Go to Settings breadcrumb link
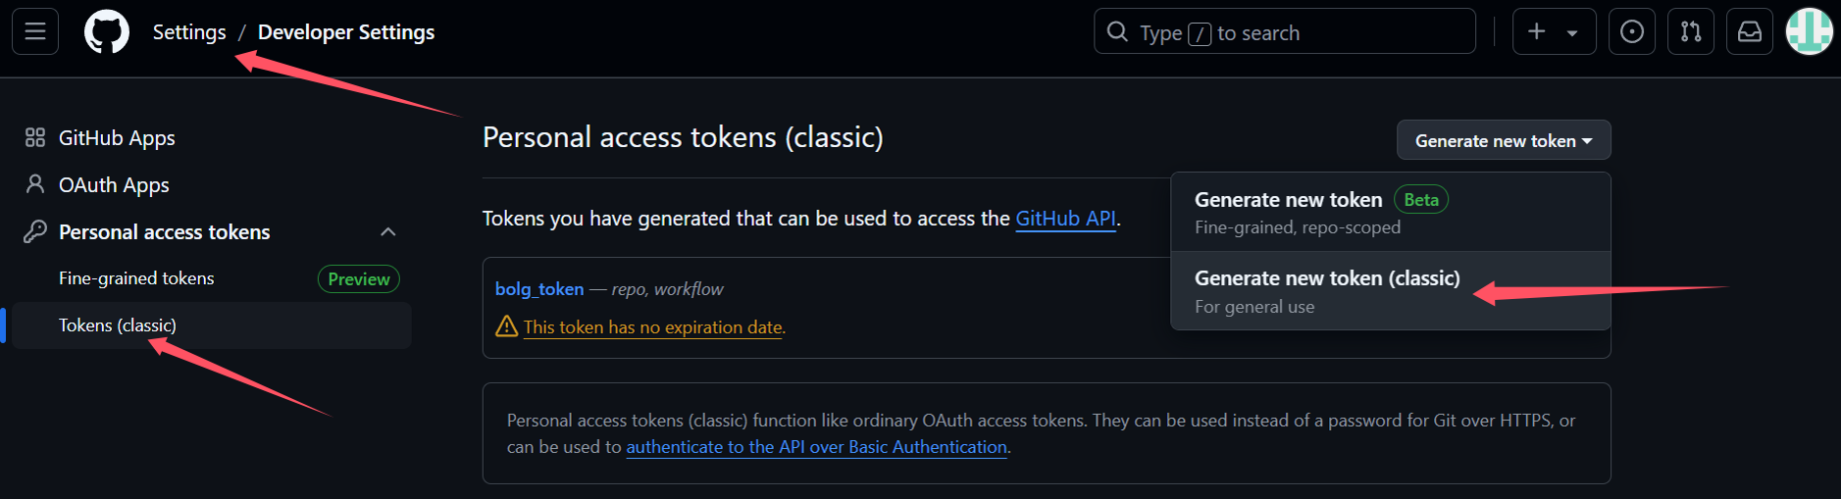This screenshot has width=1841, height=499. click(x=189, y=32)
